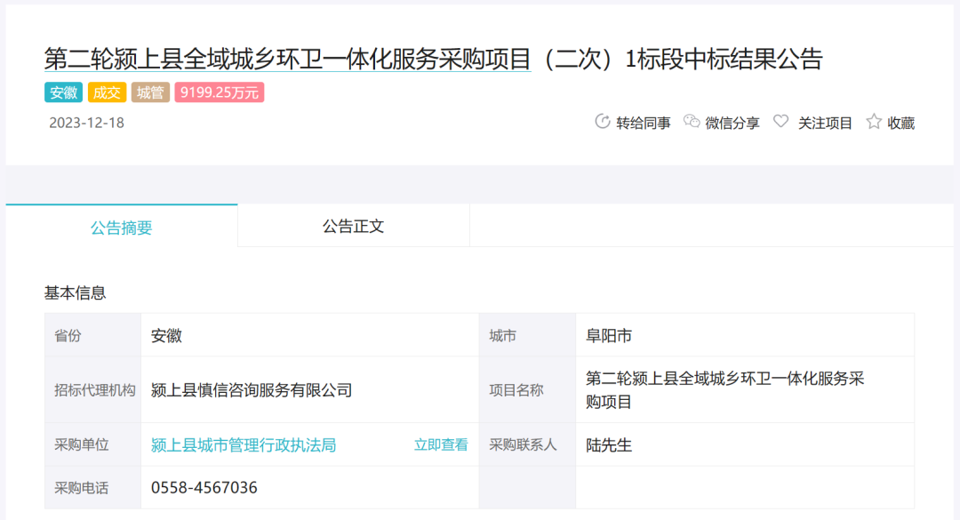
Task: Click the 采购单位 label cell
Action: (x=93, y=444)
